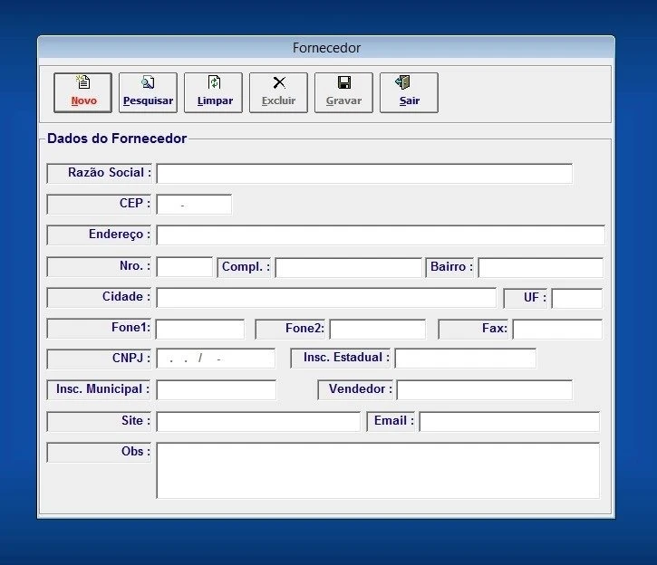Select the Cidade text box
Viewport: 657px width, 565px height.
tap(326, 298)
